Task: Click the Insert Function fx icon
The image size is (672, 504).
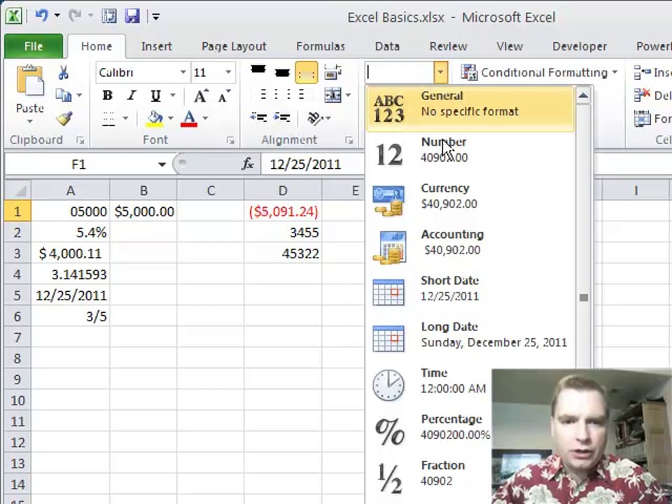Action: coord(248,164)
